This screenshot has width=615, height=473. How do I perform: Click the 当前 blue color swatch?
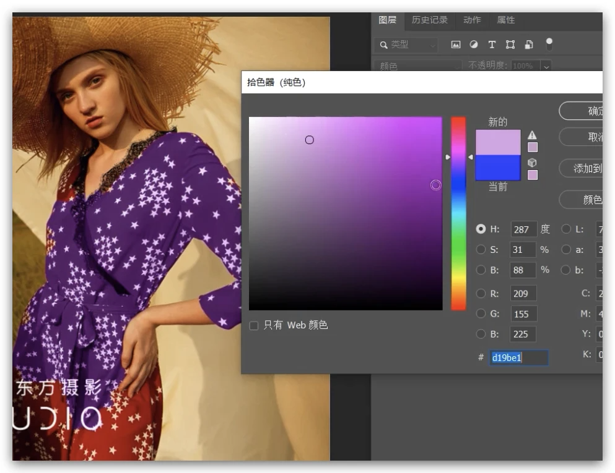pos(498,168)
